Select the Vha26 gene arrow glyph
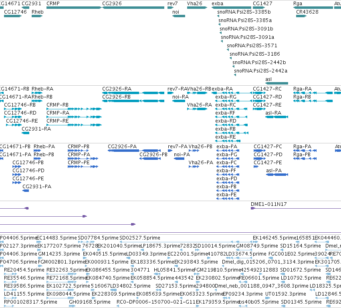341x308 pixels. [x=197, y=8]
